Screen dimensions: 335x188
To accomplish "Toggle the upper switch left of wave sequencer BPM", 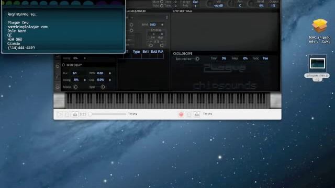I will pyautogui.click(x=131, y=25).
